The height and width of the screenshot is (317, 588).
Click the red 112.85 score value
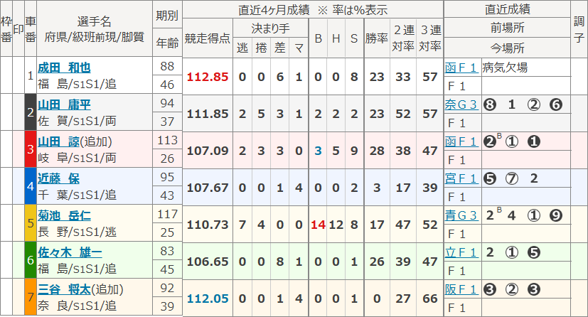click(x=207, y=76)
